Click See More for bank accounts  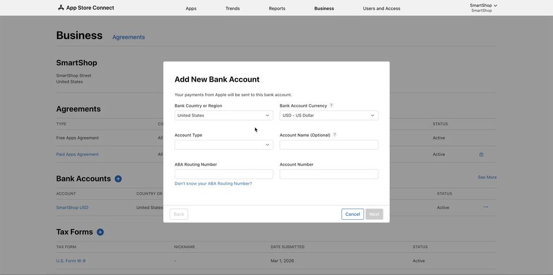(x=487, y=177)
